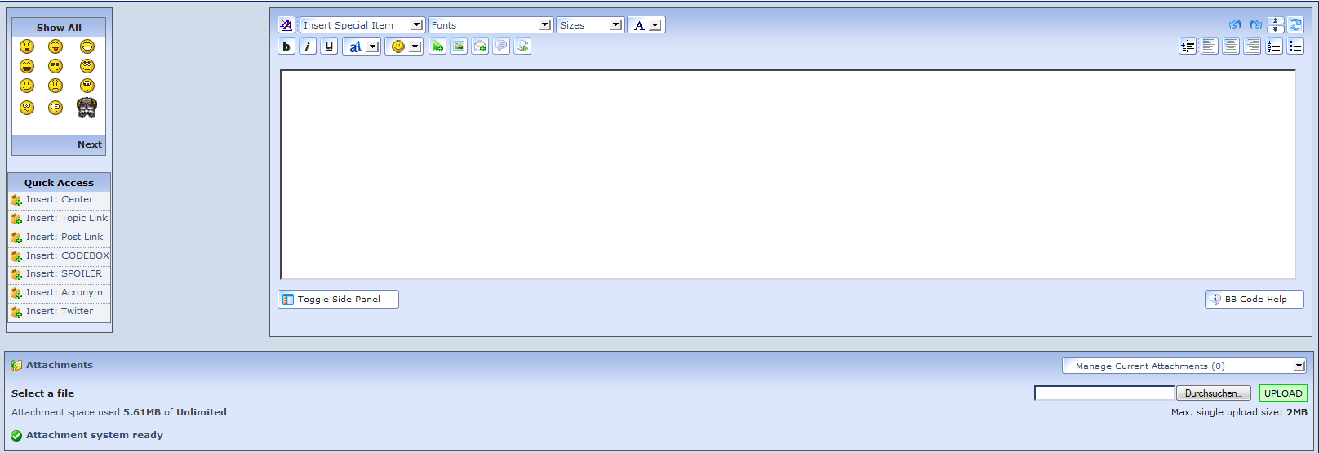1319x453 pixels.
Task: Click the green attachment system ready checkmark
Action: tap(16, 436)
